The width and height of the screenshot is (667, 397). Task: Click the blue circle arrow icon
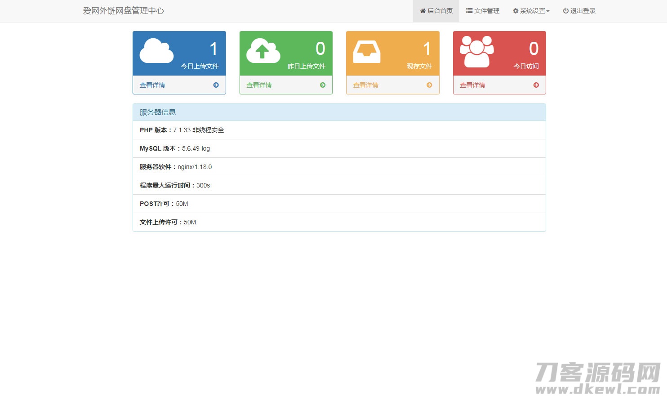216,85
